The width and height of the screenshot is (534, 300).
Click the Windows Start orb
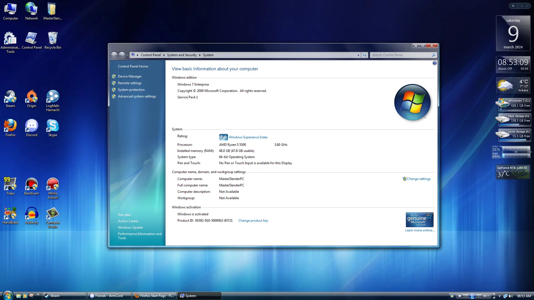pos(8,295)
